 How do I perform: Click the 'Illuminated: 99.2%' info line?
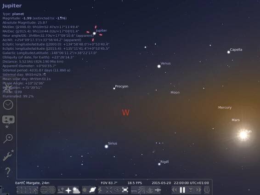pyautogui.click(x=18, y=96)
